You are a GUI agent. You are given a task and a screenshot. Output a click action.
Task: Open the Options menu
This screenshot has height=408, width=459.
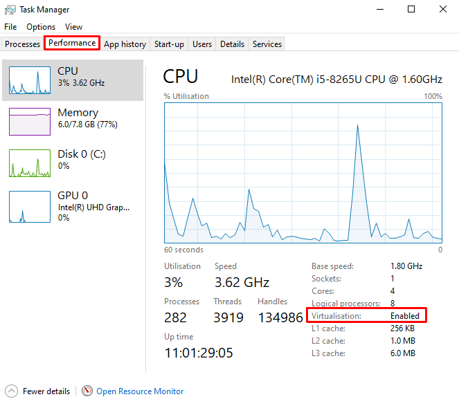pos(41,27)
